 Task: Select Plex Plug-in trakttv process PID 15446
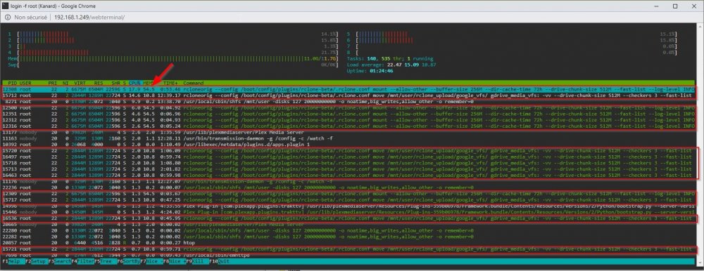click(348, 212)
